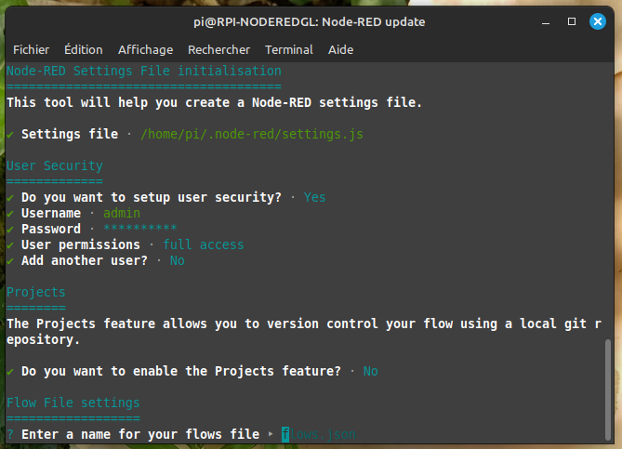Viewport: 622px width, 449px height.
Task: Click the settings.js file path
Action: tap(251, 135)
